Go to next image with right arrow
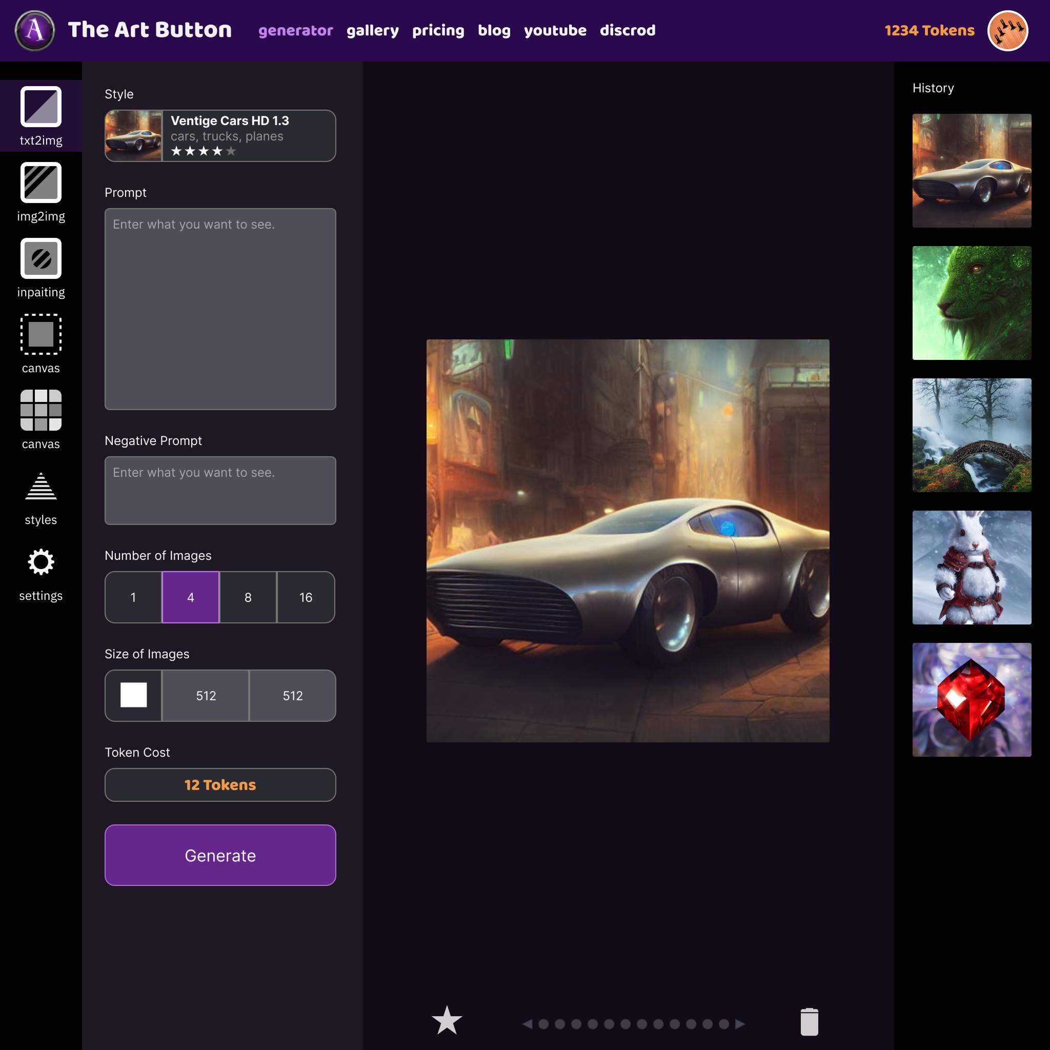Viewport: 1050px width, 1050px height. [740, 1024]
